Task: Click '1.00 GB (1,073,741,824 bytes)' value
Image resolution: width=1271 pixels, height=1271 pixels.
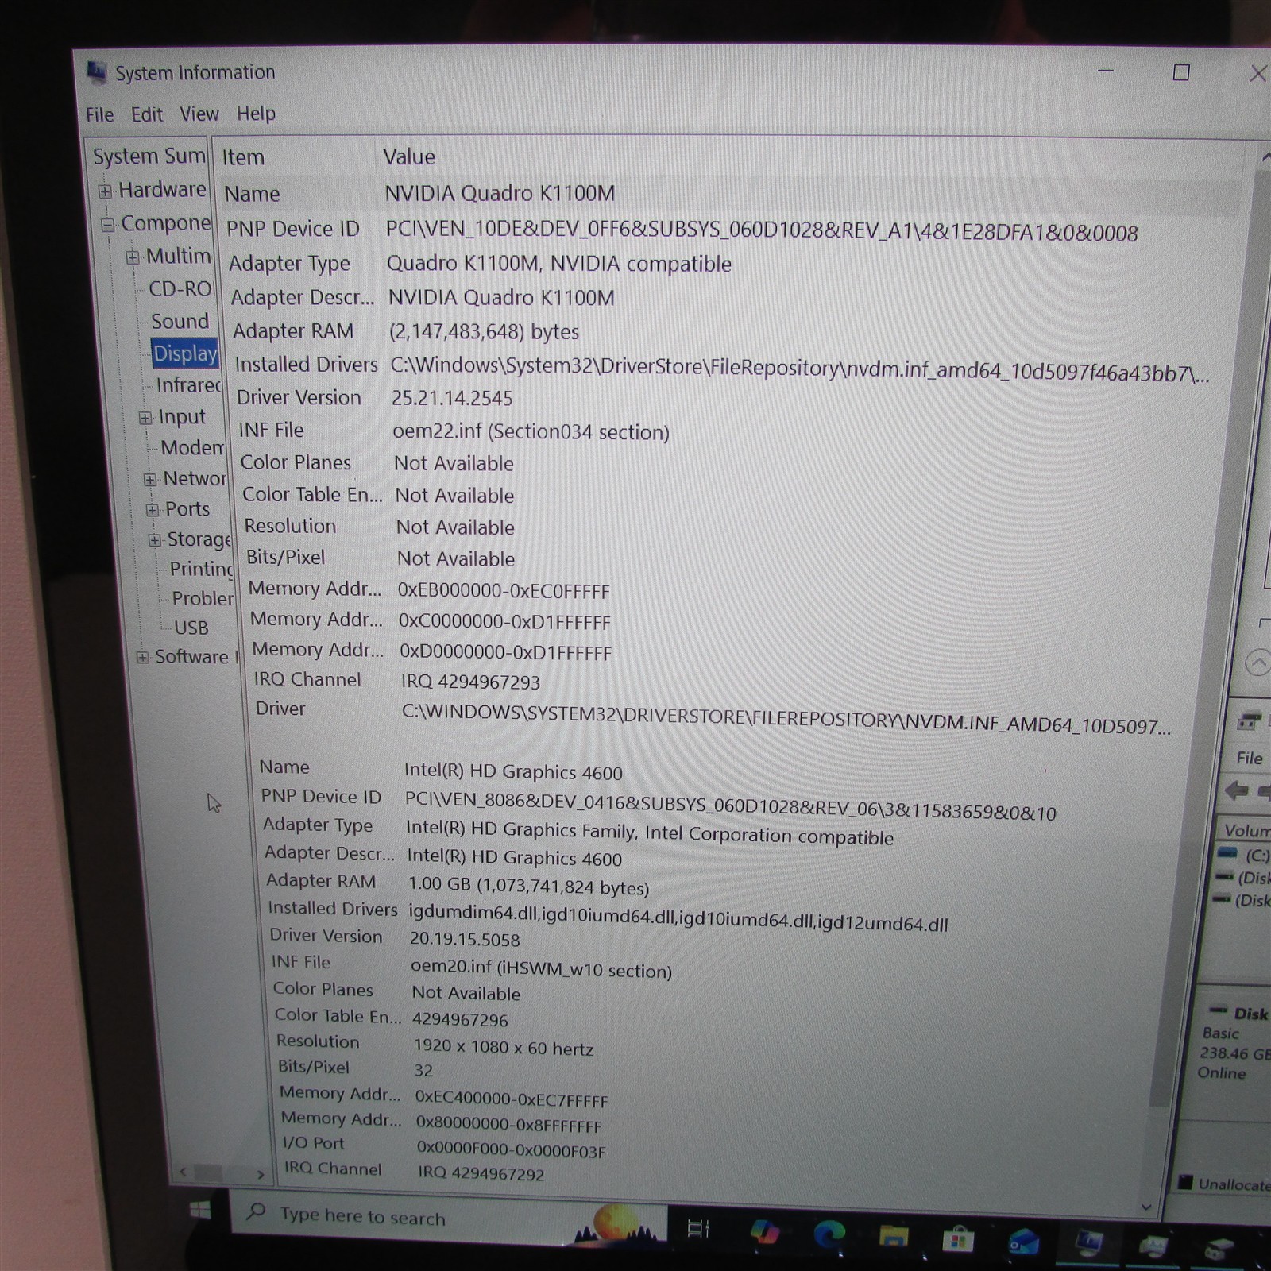Action: click(528, 886)
